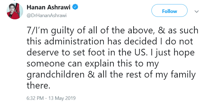Open the Hanan Ashrawi display name link
Viewport: 209px width, 104px height.
(x=48, y=7)
